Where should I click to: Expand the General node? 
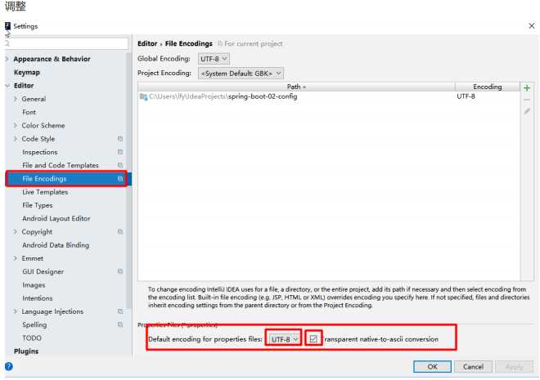tap(16, 99)
